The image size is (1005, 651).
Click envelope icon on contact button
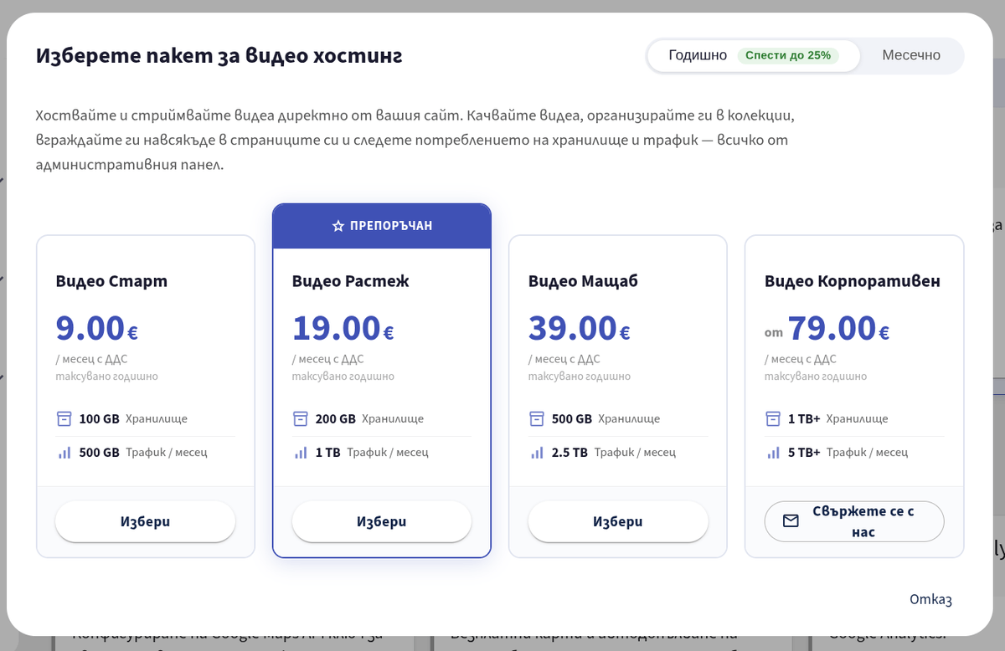pos(791,521)
